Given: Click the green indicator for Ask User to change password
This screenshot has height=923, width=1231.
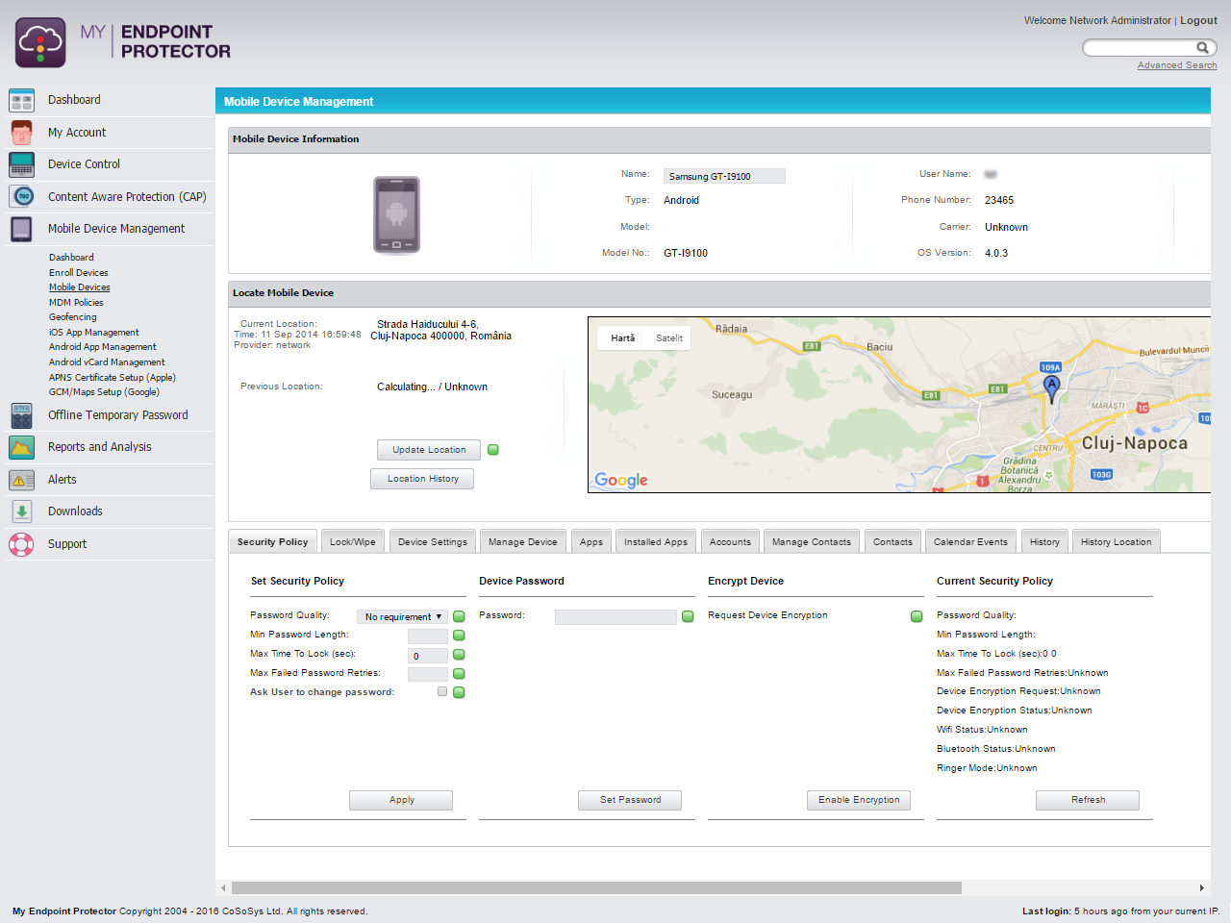Looking at the screenshot, I should click(459, 692).
